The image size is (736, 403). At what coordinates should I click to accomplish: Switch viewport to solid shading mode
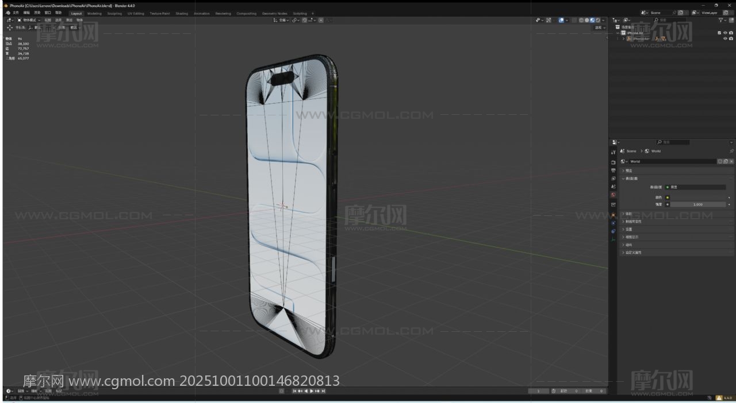(586, 20)
